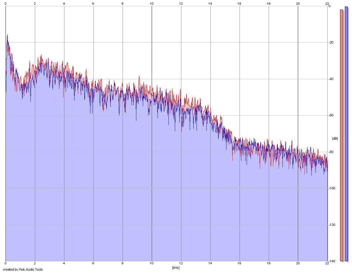Viewport: 352px width, 273px height.
Task: Click the tallest low-frequency spectrum peak
Action: pyautogui.click(x=7, y=35)
